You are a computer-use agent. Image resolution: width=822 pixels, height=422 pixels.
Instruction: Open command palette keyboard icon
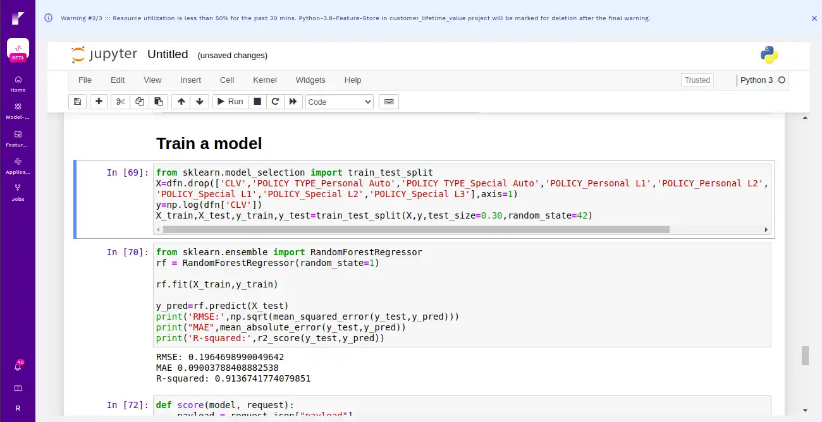coord(389,101)
